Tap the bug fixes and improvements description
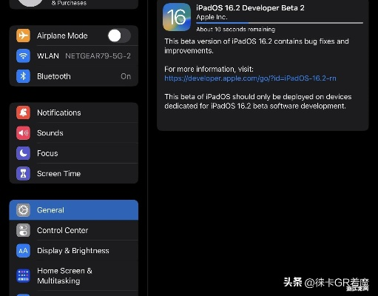 click(x=257, y=46)
